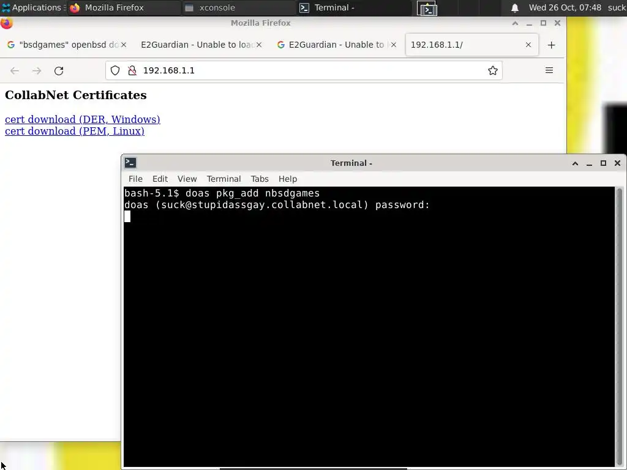Screen dimensions: 627x470
Task: Open the Firefox hamburger menu
Action: (549, 70)
